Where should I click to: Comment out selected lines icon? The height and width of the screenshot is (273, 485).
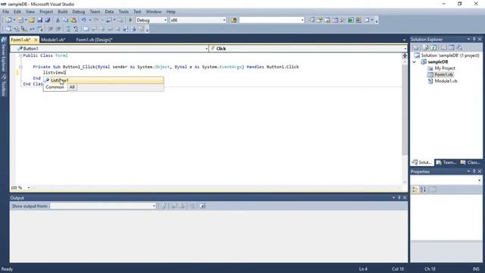(x=68, y=29)
